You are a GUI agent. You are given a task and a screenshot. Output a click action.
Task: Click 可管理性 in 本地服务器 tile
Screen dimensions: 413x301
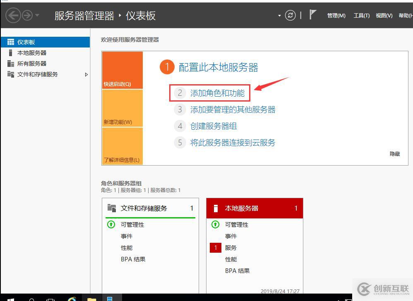(x=237, y=225)
